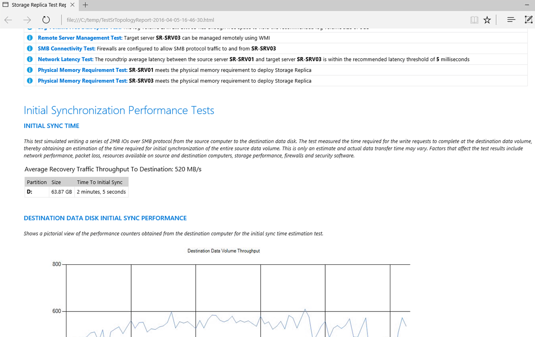Image resolution: width=535 pixels, height=337 pixels.
Task: Open Reading view for the report
Action: [x=474, y=20]
